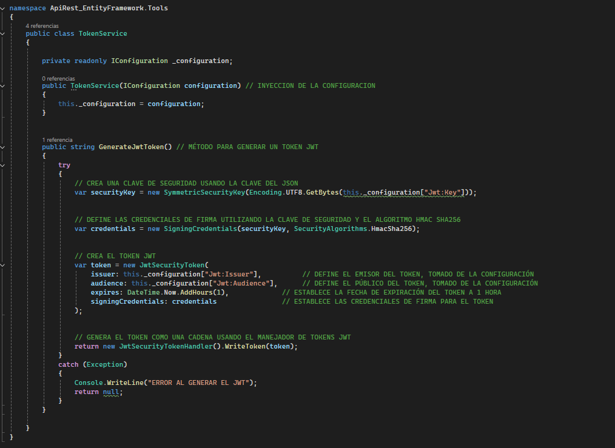Open the '4 referencias' CodeLens link
The image size is (615, 448).
[x=42, y=26]
